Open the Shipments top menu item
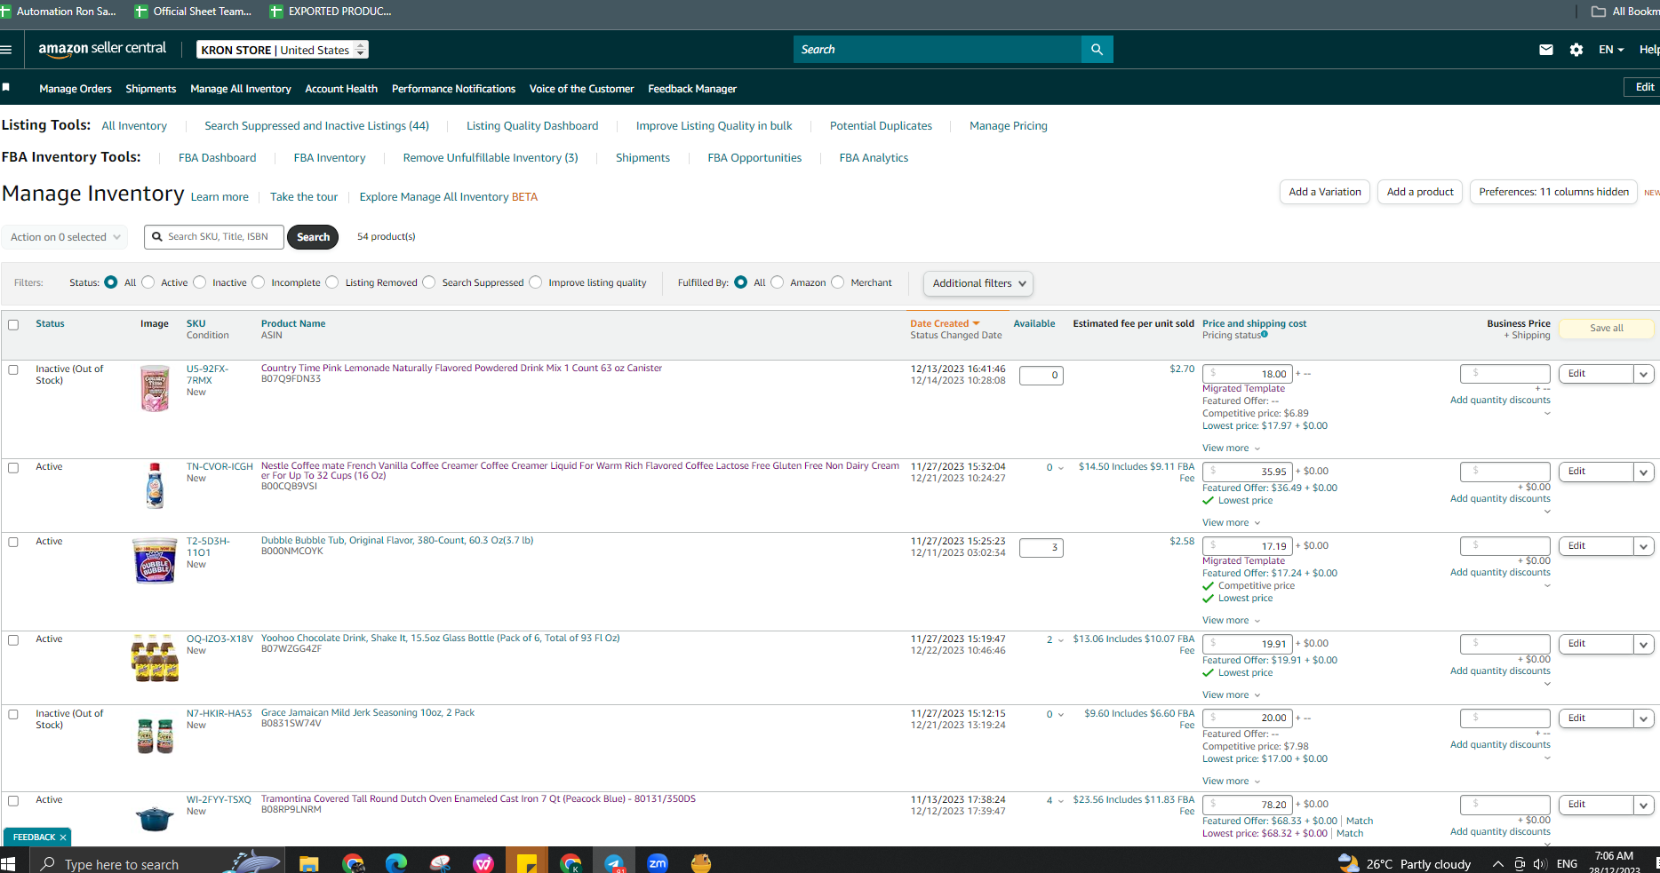Image resolution: width=1660 pixels, height=873 pixels. tap(151, 89)
